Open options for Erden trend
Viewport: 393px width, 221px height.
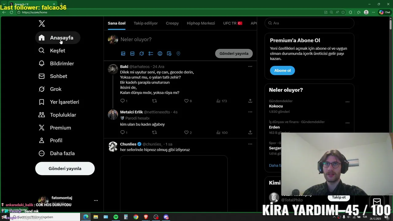(x=348, y=123)
